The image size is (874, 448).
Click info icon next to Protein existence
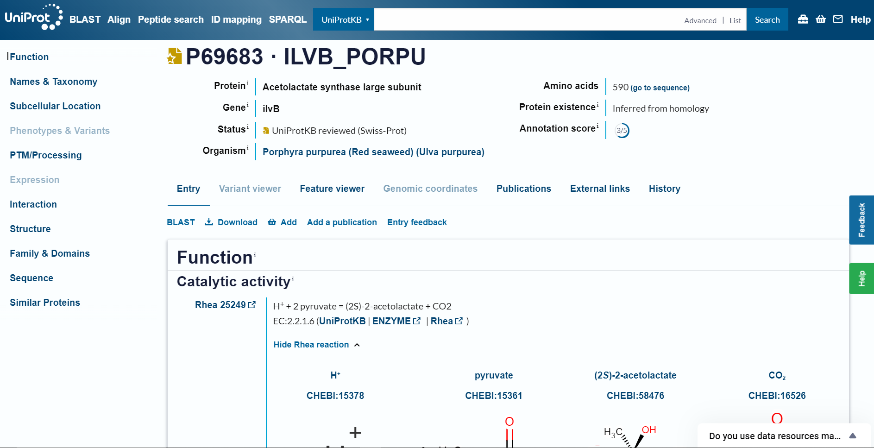tap(597, 105)
